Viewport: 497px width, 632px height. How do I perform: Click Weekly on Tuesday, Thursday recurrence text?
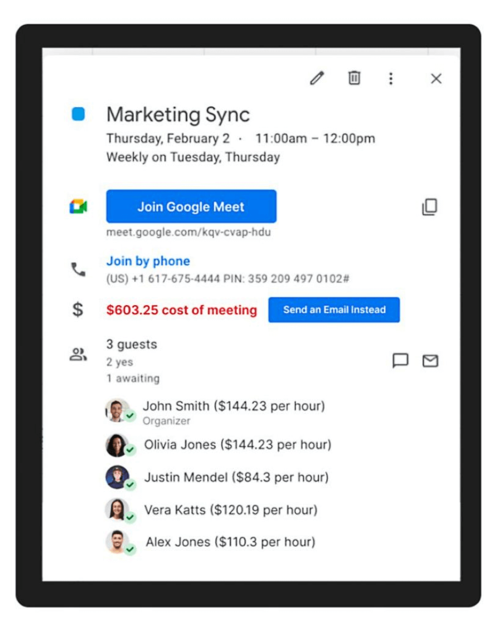coord(193,157)
